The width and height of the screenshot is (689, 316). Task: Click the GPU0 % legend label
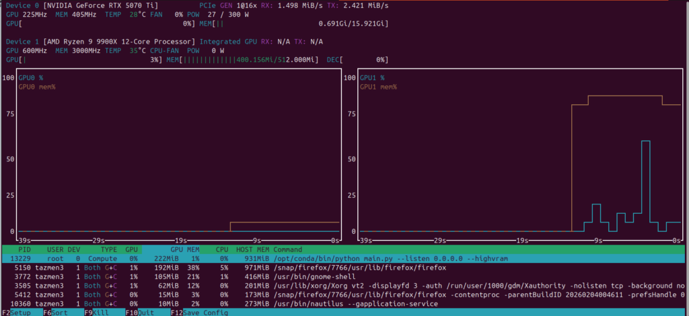(30, 78)
